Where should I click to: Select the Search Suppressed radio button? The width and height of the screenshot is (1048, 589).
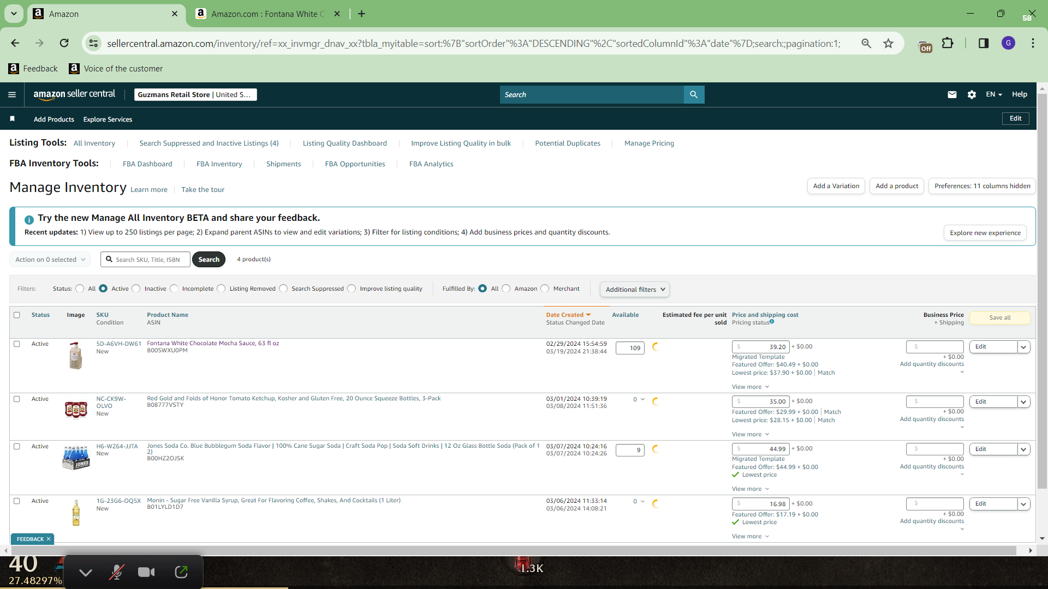point(283,289)
